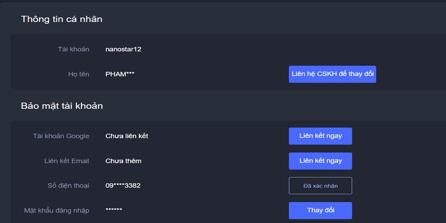
Task: Click the 'Mật khẩu đăng nhập' row label
Action: click(x=56, y=210)
